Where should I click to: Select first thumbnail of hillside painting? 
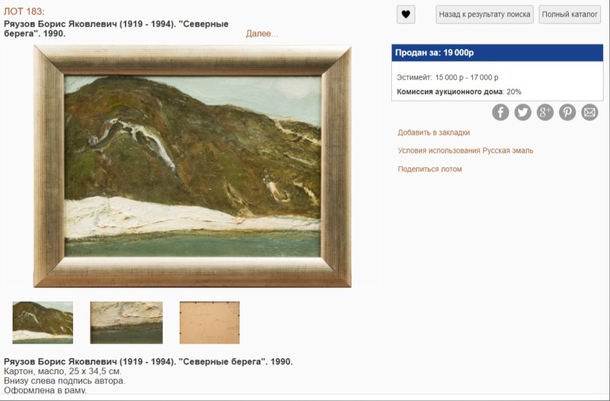pos(43,322)
